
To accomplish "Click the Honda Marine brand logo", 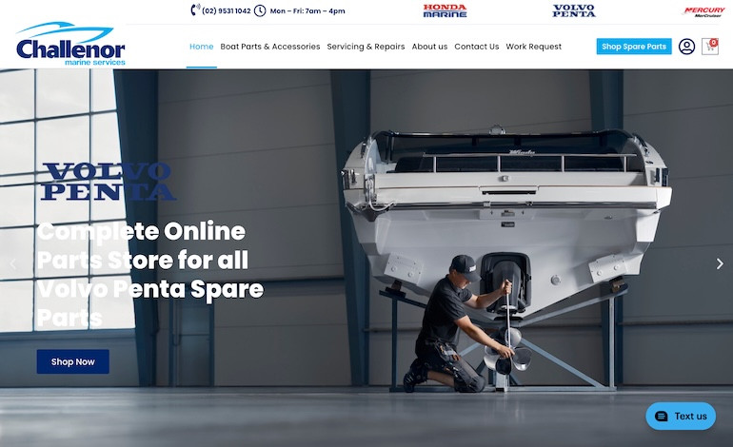I will (x=445, y=10).
